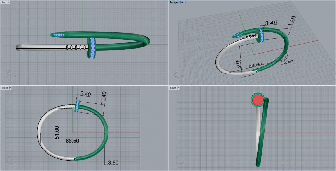336x171 pixels.
Task: Select the gem-set nail head in Top viewport
Action: pos(92,48)
